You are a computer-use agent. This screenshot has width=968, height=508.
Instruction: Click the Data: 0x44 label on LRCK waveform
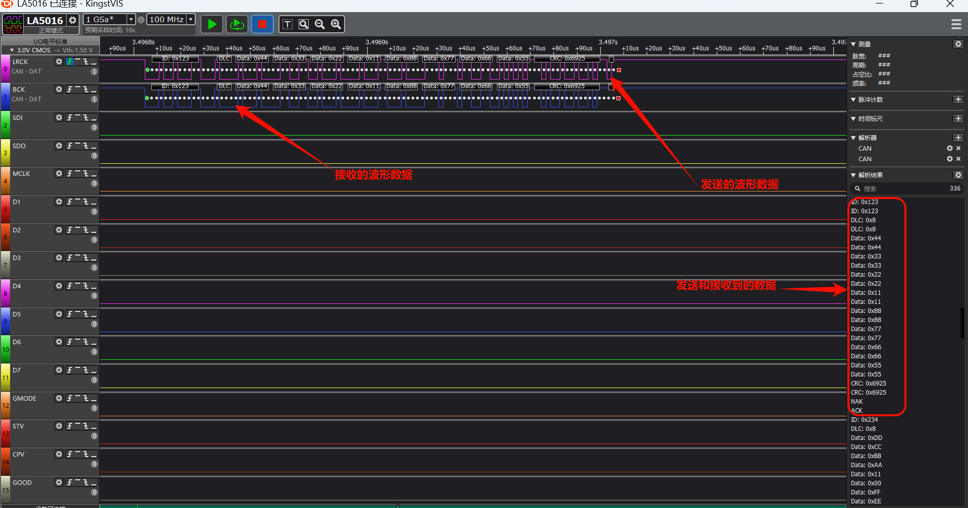click(252, 58)
